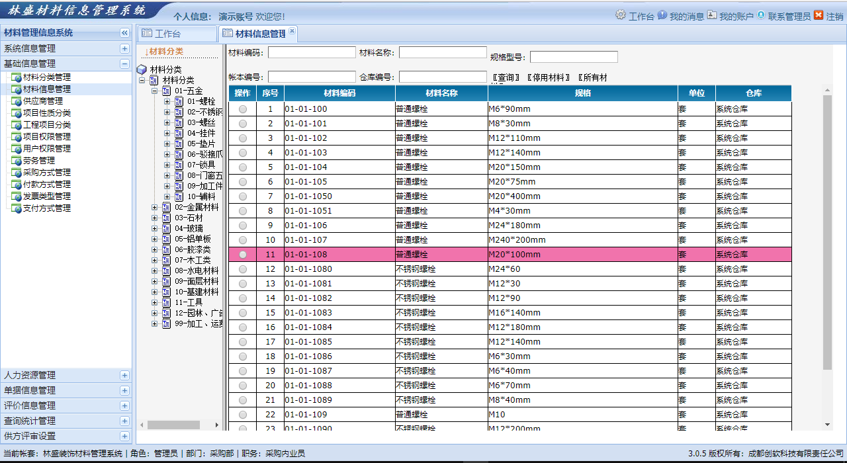Click the 我的账户 account icon
This screenshot has height=463, width=847.
(712, 15)
